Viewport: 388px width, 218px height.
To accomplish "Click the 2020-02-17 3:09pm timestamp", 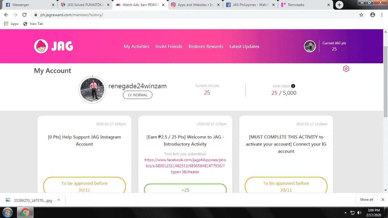I will pyautogui.click(x=111, y=124).
